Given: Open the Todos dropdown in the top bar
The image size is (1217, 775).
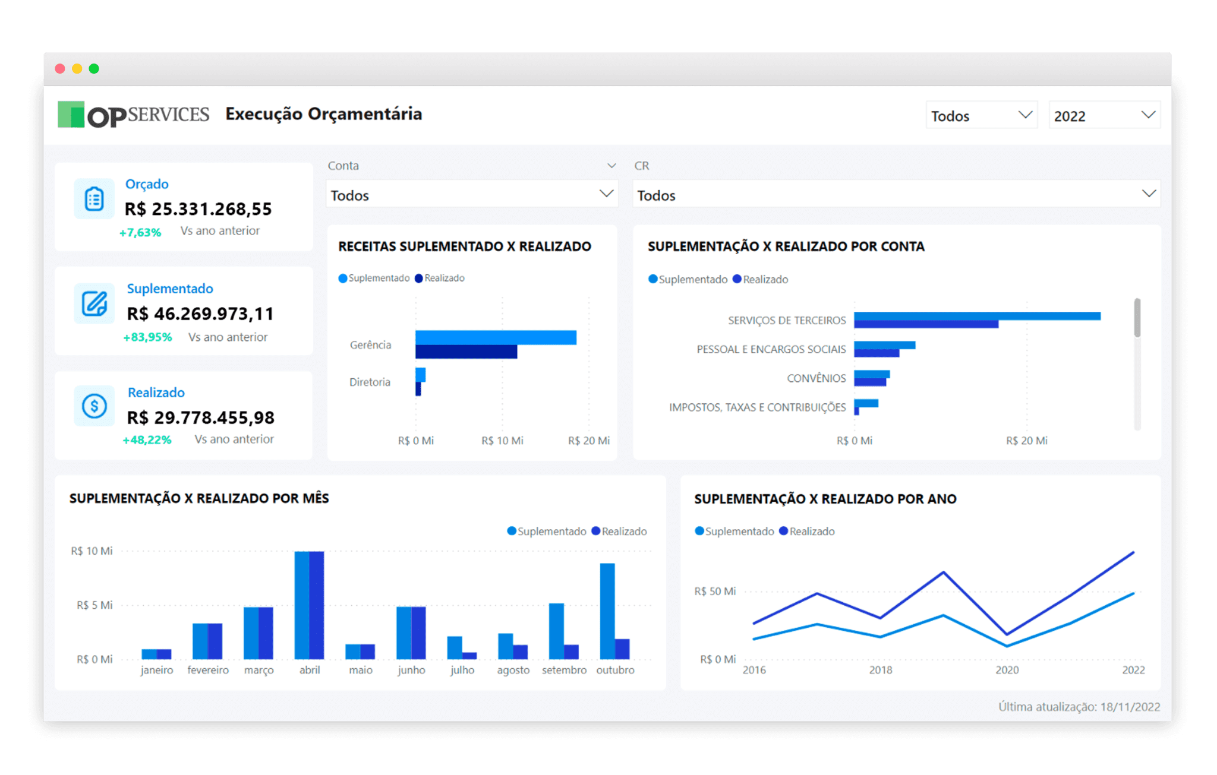Looking at the screenshot, I should pyautogui.click(x=981, y=115).
